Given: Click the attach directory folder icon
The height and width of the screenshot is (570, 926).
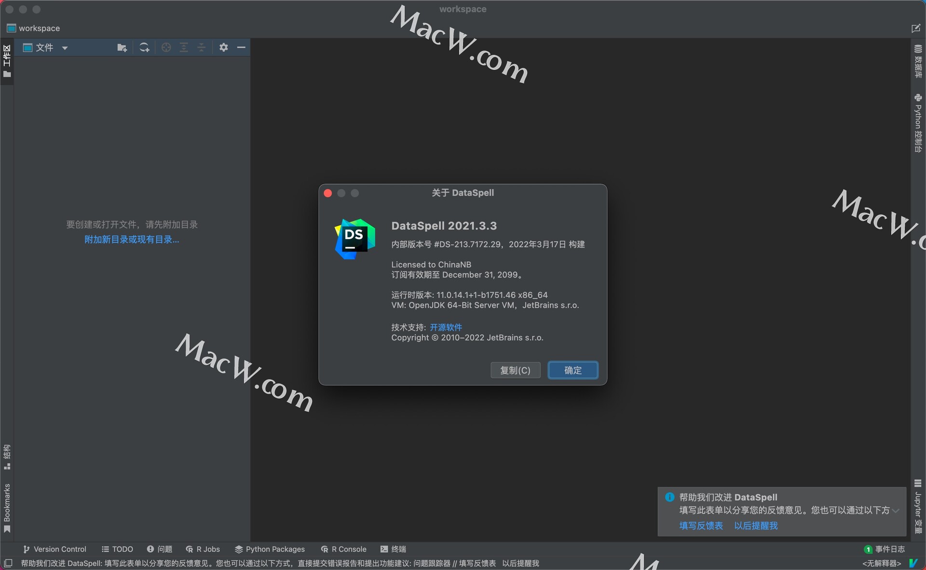Looking at the screenshot, I should [122, 48].
